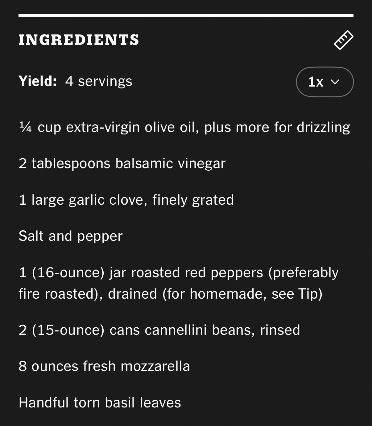
Task: Tap the Salt and pepper ingredient
Action: click(x=71, y=236)
